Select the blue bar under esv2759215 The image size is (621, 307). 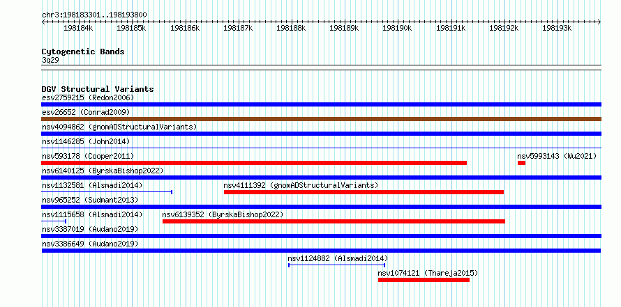[321, 104]
